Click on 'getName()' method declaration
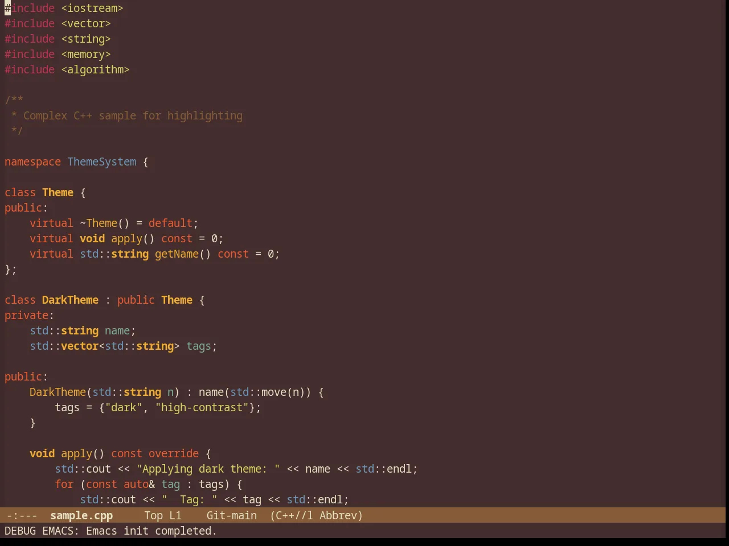 (183, 254)
